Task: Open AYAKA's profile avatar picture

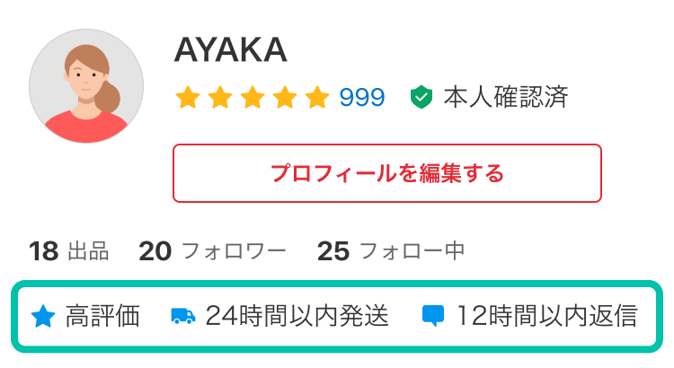Action: click(x=86, y=86)
